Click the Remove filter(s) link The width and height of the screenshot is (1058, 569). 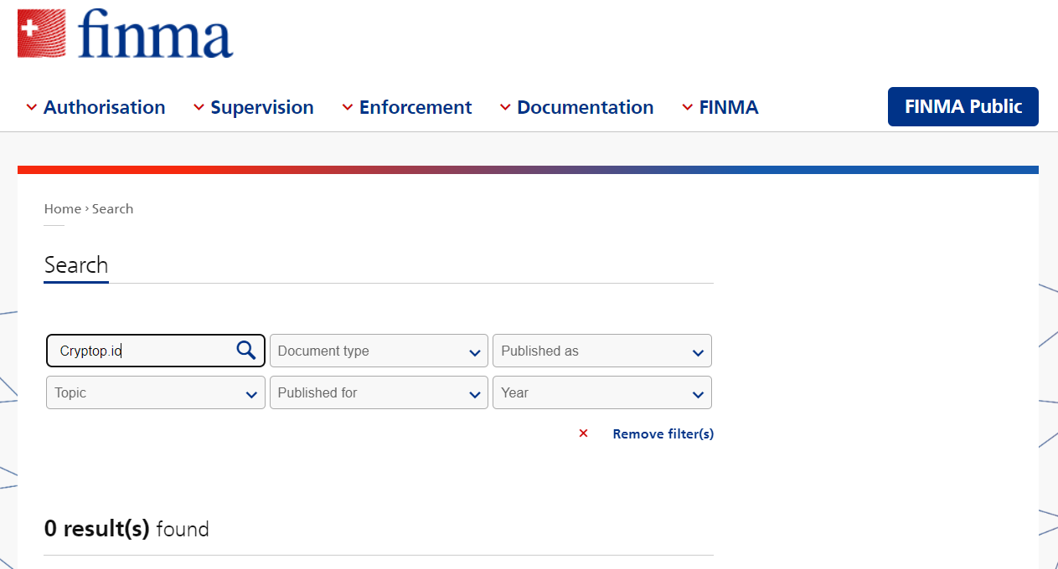[x=663, y=433]
